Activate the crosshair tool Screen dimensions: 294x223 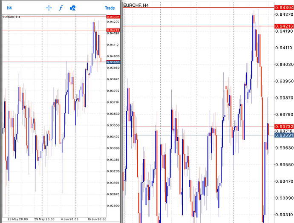pos(49,8)
